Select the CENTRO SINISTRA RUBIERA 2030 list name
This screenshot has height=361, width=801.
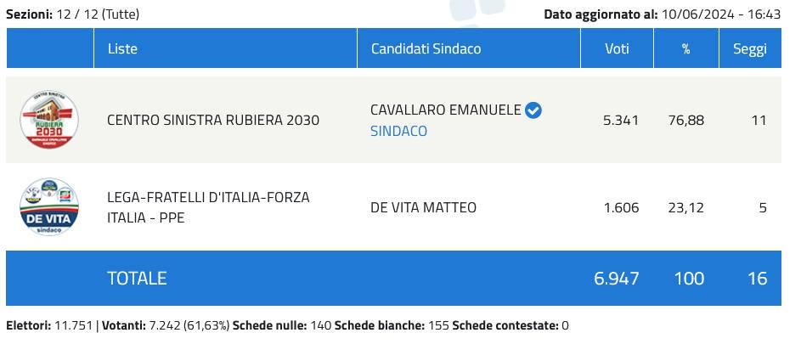(213, 120)
